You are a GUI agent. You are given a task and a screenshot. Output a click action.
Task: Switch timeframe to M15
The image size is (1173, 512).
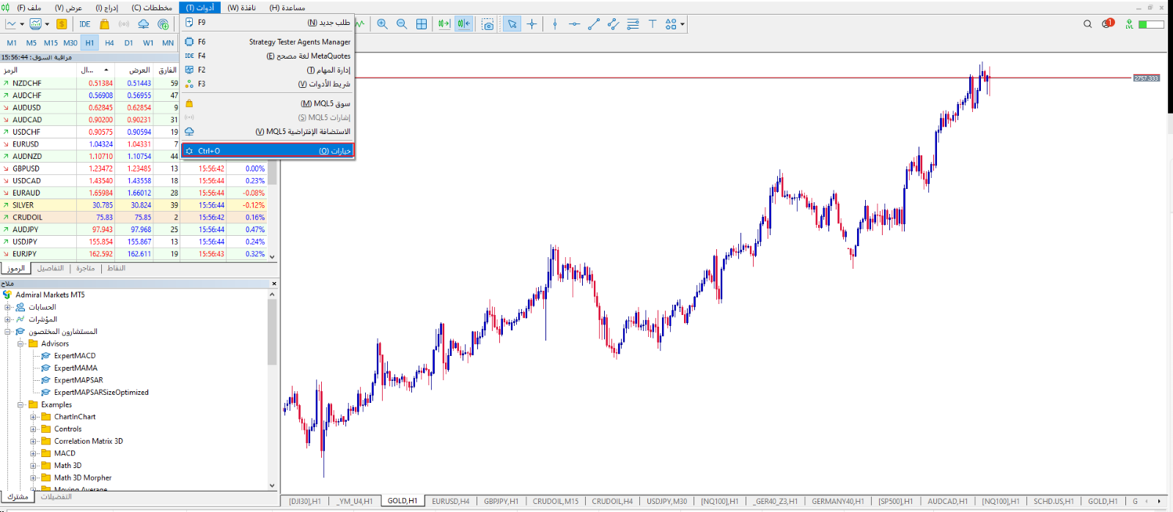51,42
